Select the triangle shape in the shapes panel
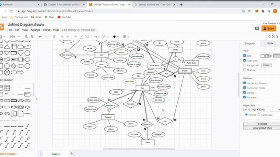The width and height of the screenshot is (280, 157). 7,47
